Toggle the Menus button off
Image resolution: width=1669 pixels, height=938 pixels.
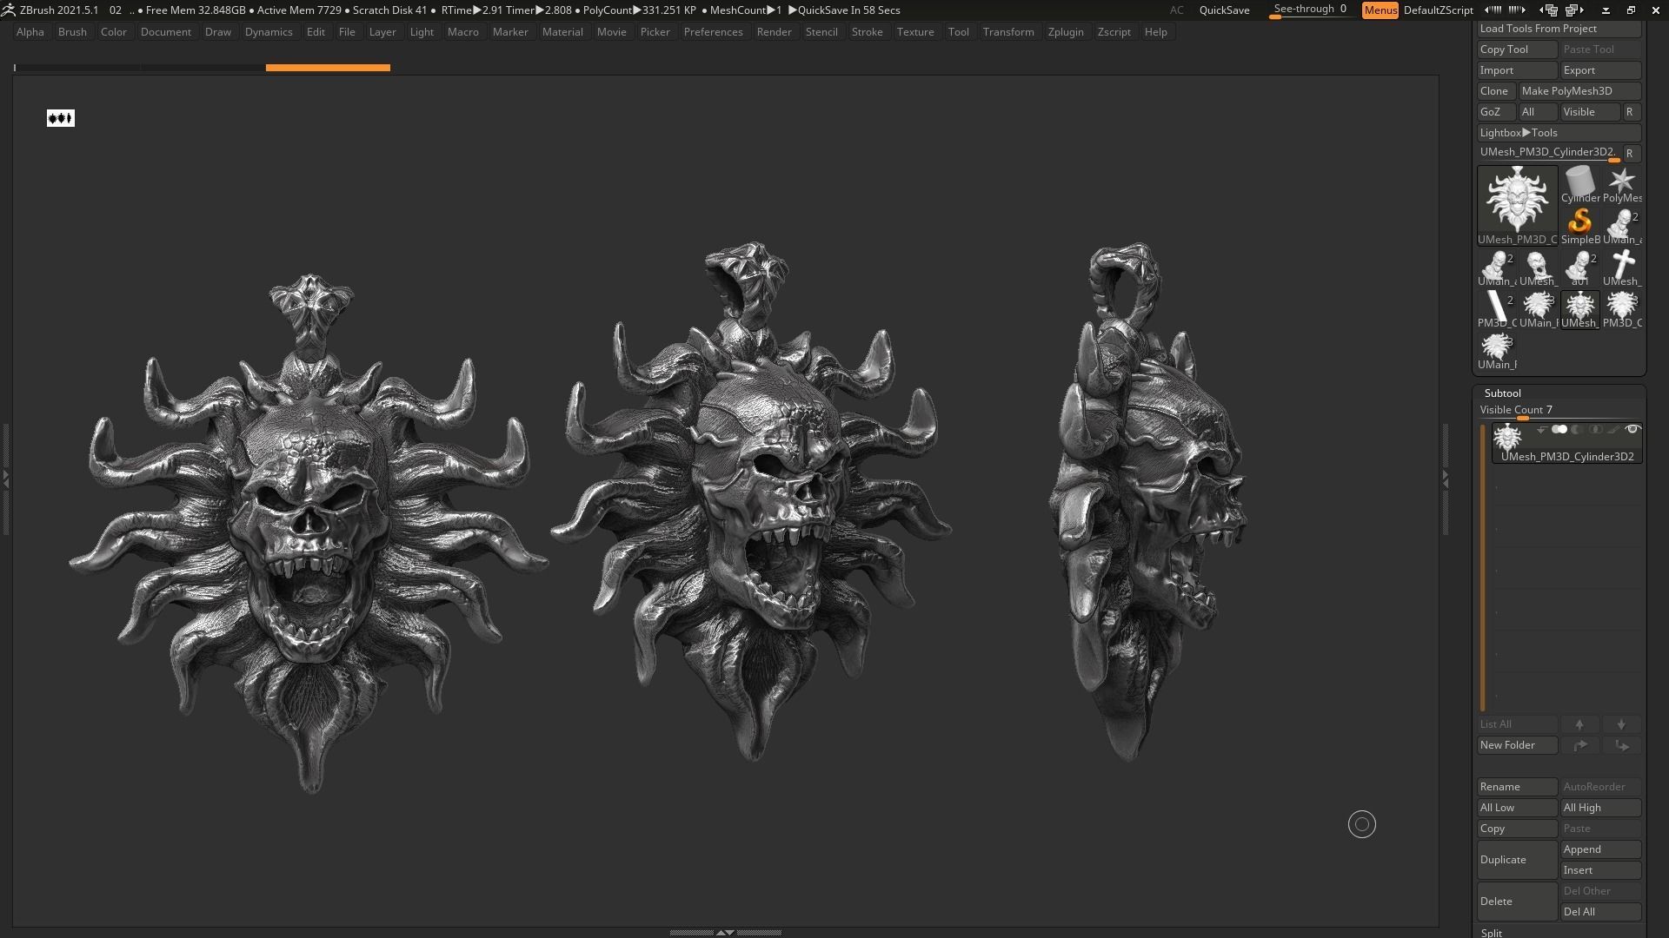pyautogui.click(x=1380, y=10)
